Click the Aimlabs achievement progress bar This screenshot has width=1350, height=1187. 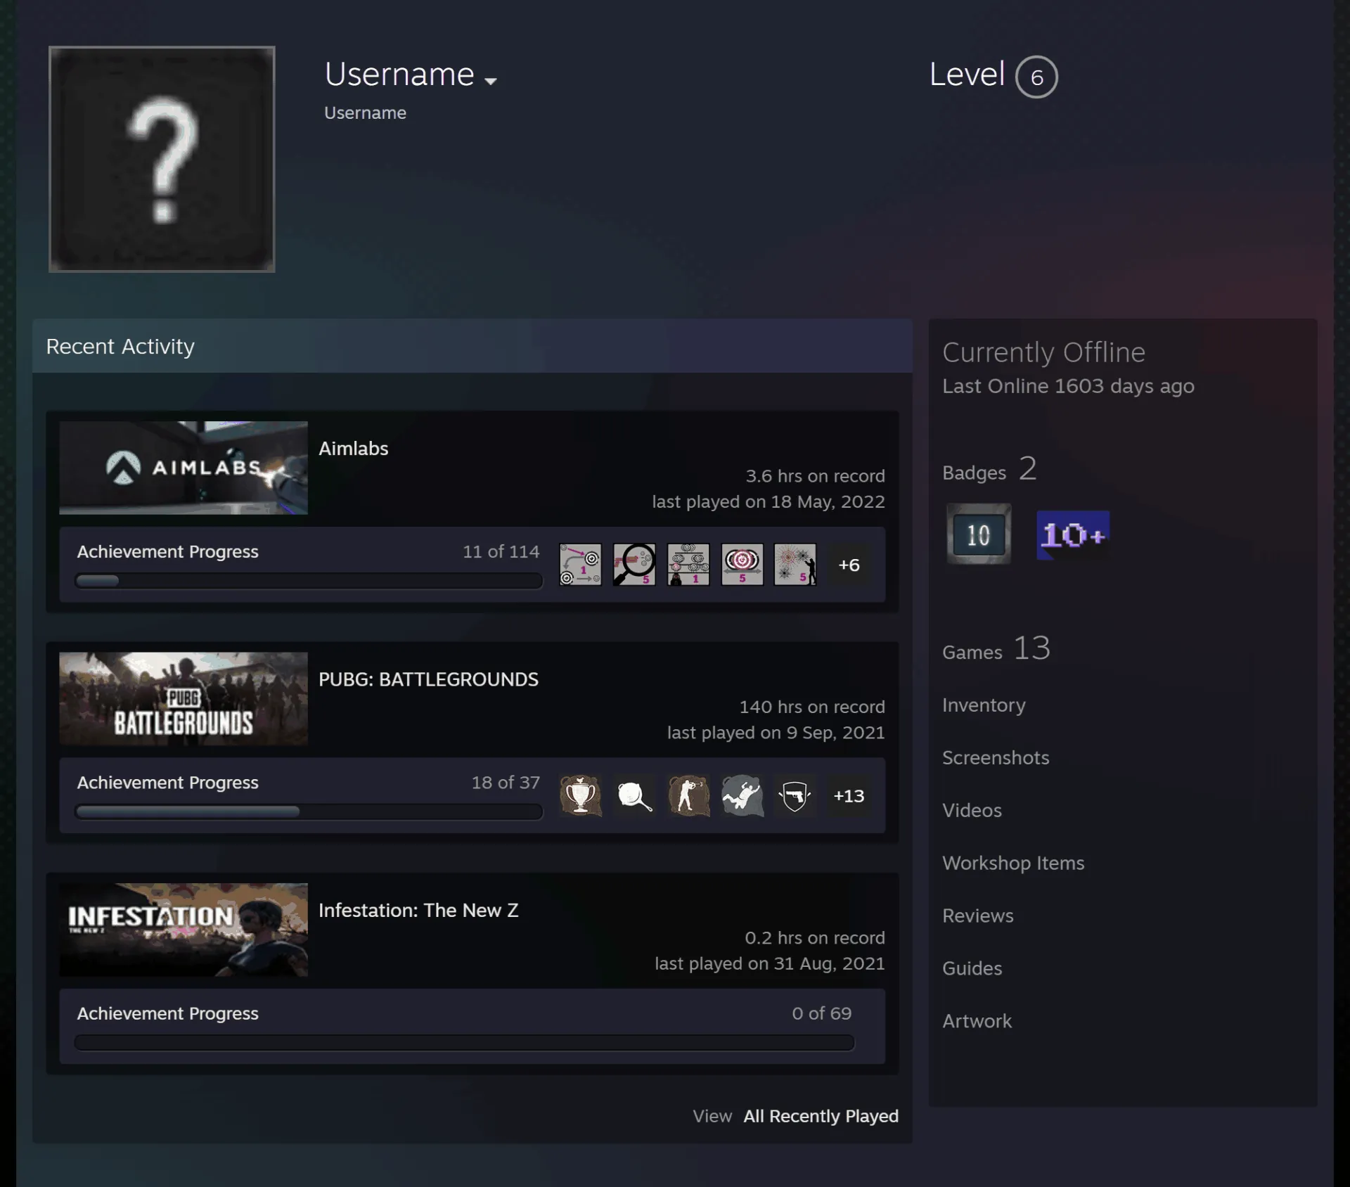point(309,581)
